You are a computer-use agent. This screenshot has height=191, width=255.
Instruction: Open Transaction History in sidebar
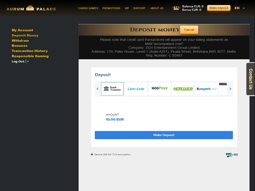point(30,51)
